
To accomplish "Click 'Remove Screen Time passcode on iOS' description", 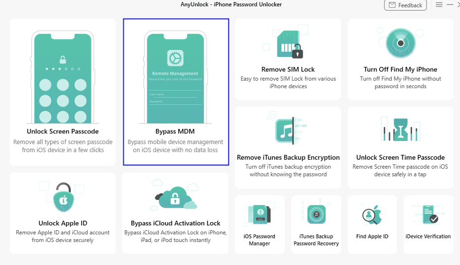I will 400,170.
